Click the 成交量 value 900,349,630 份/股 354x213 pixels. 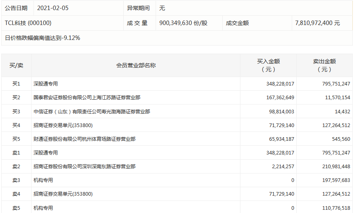[183, 23]
